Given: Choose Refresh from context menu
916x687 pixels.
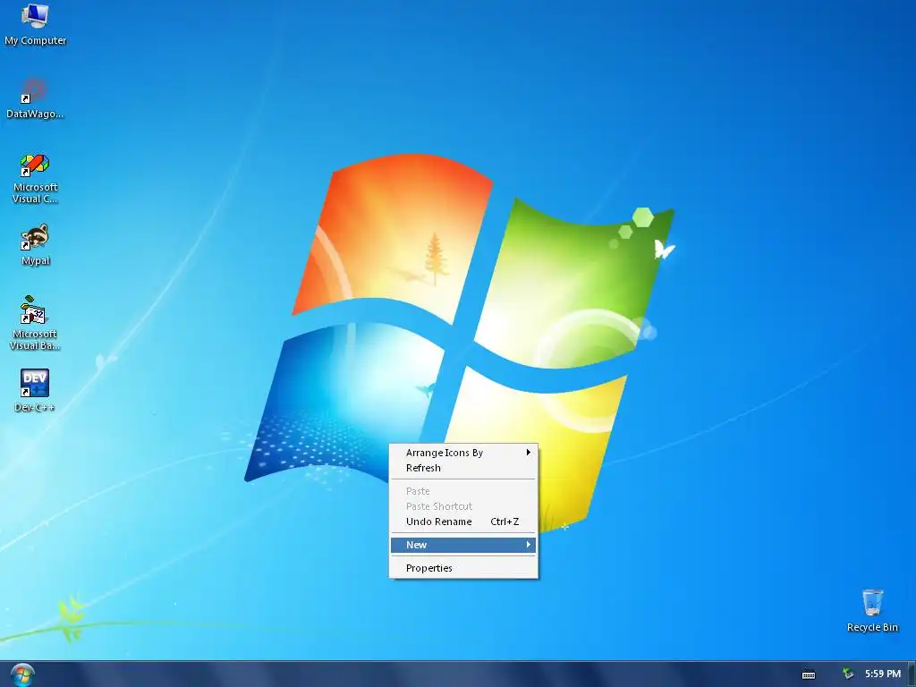Looking at the screenshot, I should coord(463,468).
